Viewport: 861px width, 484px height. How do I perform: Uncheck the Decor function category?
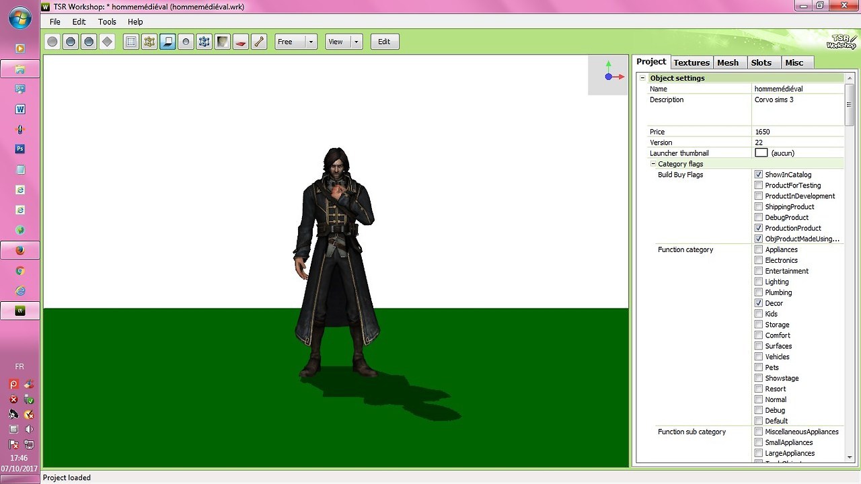tap(759, 303)
